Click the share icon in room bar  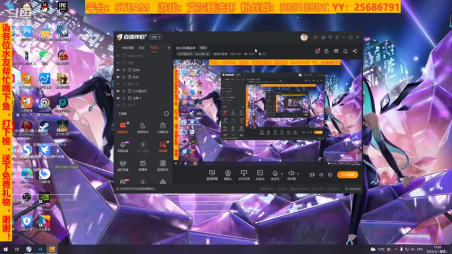click(x=355, y=51)
